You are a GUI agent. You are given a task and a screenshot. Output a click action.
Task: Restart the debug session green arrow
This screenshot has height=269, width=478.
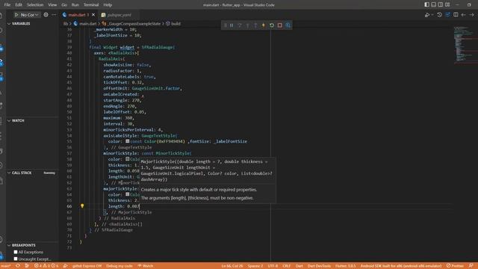(272, 25)
